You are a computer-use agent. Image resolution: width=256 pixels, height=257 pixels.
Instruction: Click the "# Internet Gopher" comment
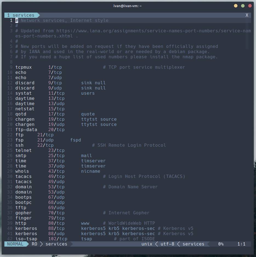pos(126,213)
